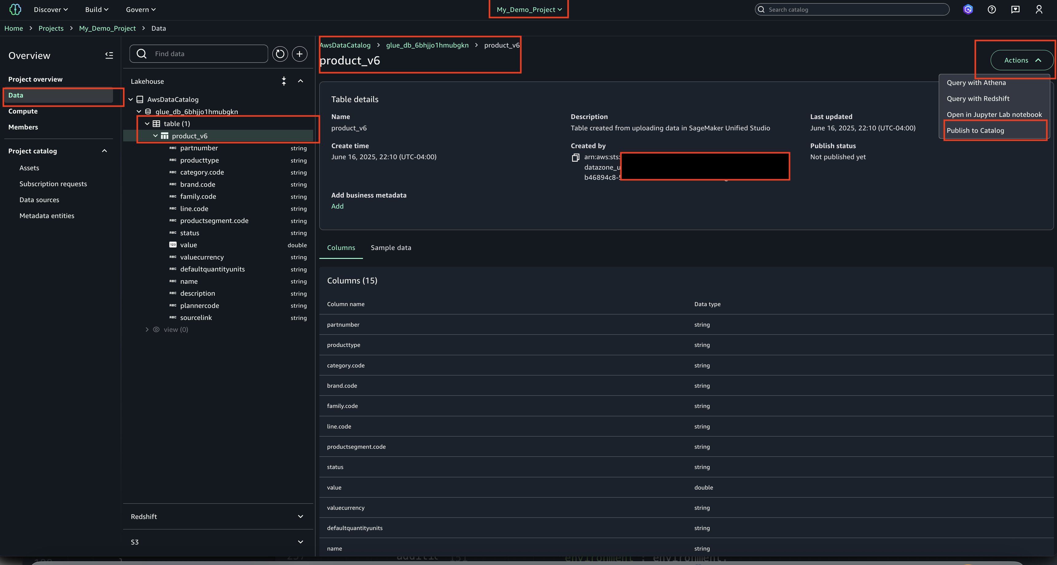1057x565 pixels.
Task: Expand the view (0) tree node
Action: [147, 329]
